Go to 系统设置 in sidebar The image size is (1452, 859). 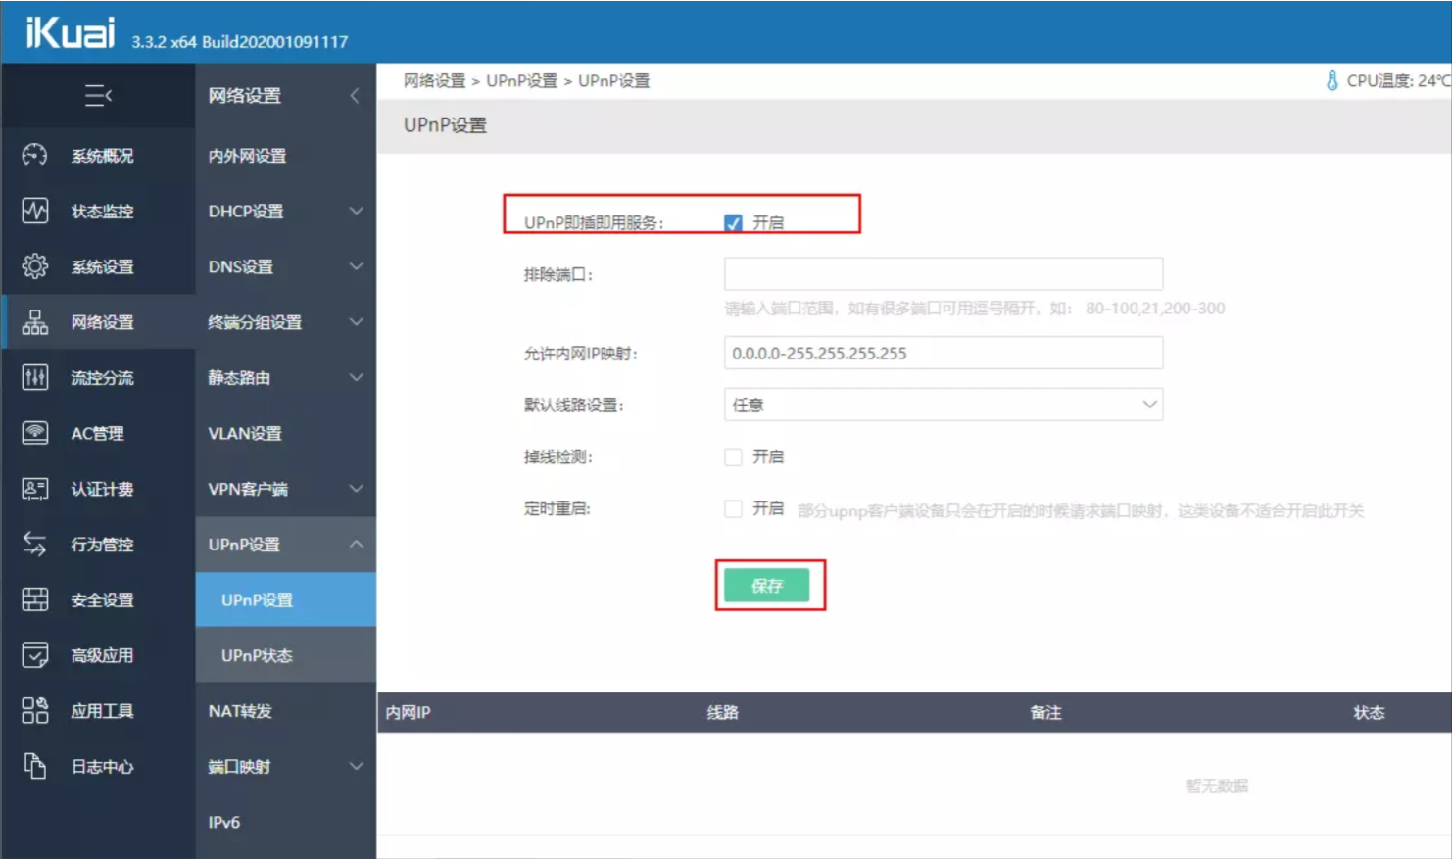pos(102,266)
